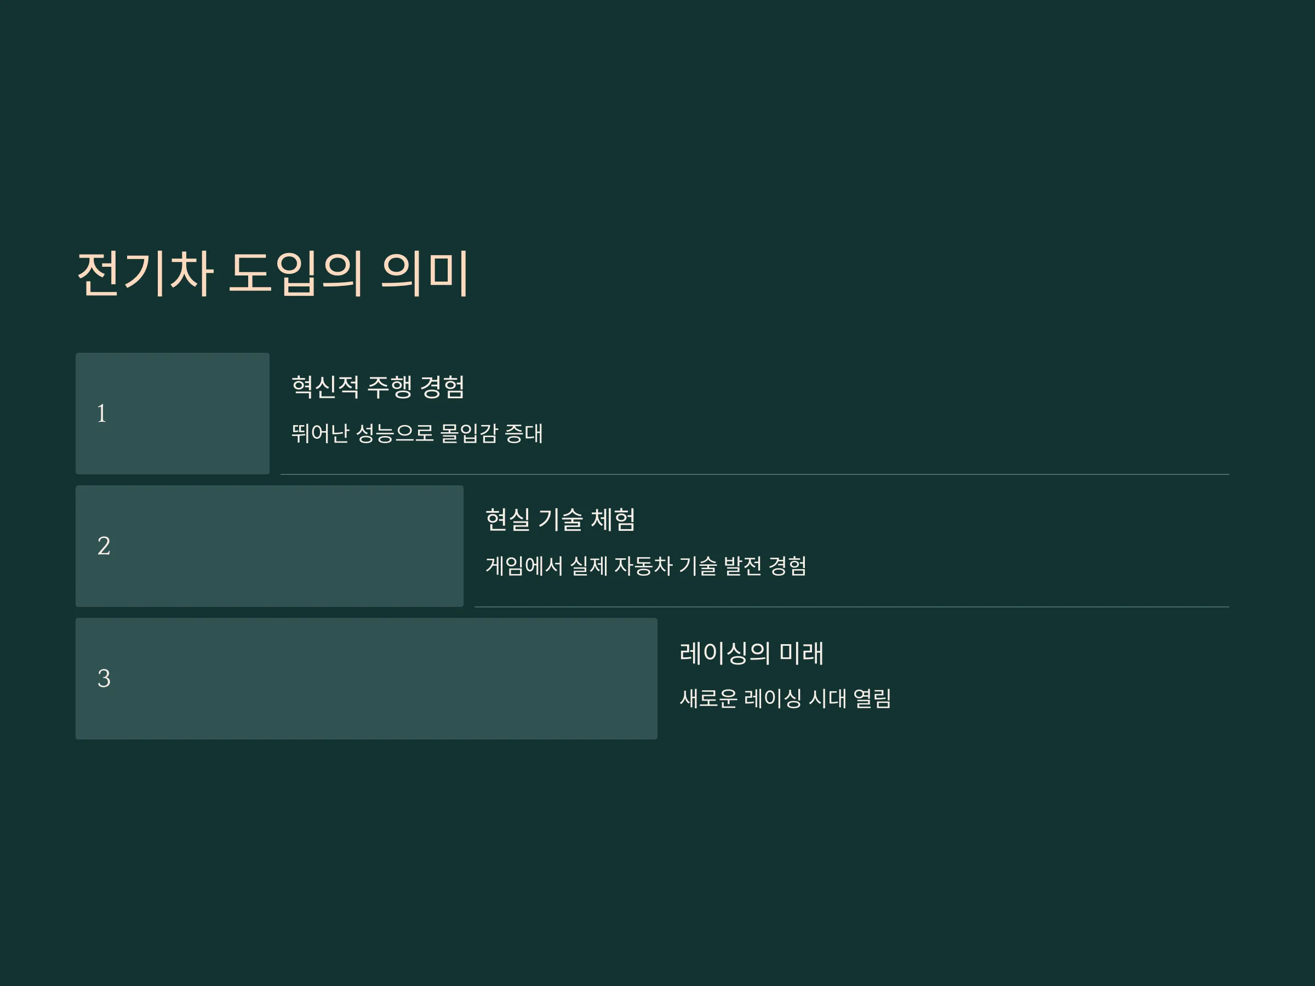
Task: Select the heading 현실 기술 체험
Action: tap(561, 519)
